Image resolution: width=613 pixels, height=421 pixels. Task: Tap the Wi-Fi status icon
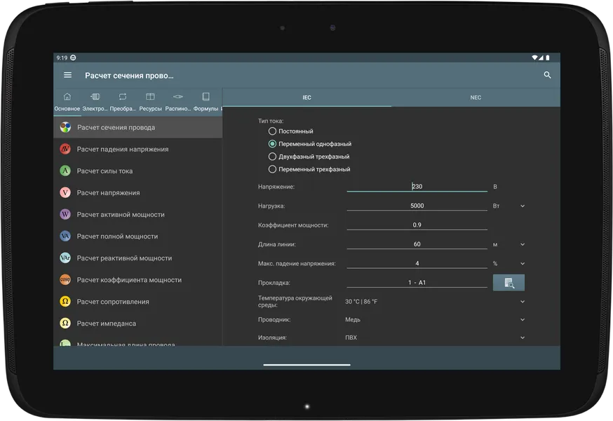click(x=534, y=58)
